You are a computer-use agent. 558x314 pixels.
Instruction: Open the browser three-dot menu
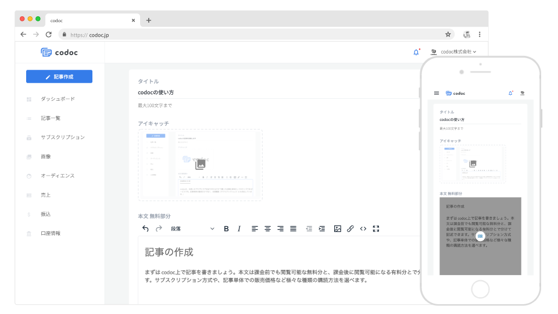coord(480,34)
